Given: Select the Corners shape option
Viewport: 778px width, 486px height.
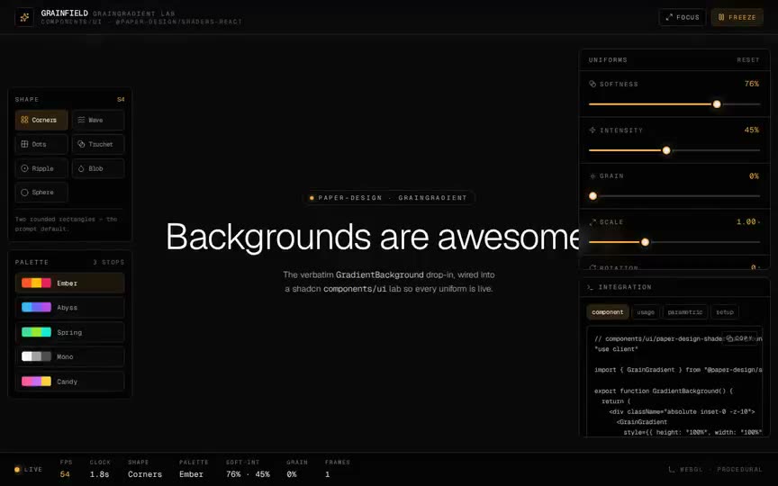Looking at the screenshot, I should tap(41, 120).
